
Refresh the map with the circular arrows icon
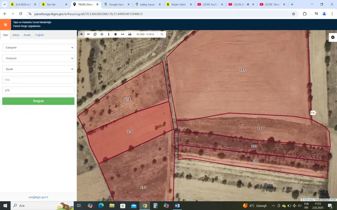pyautogui.click(x=95, y=34)
